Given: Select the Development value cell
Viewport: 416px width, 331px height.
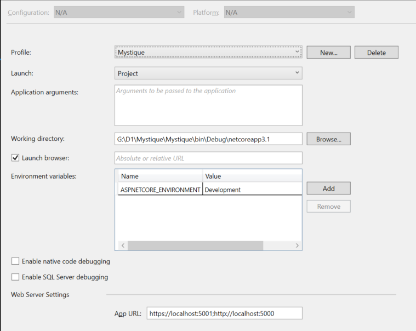Looking at the screenshot, I should (x=252, y=190).
